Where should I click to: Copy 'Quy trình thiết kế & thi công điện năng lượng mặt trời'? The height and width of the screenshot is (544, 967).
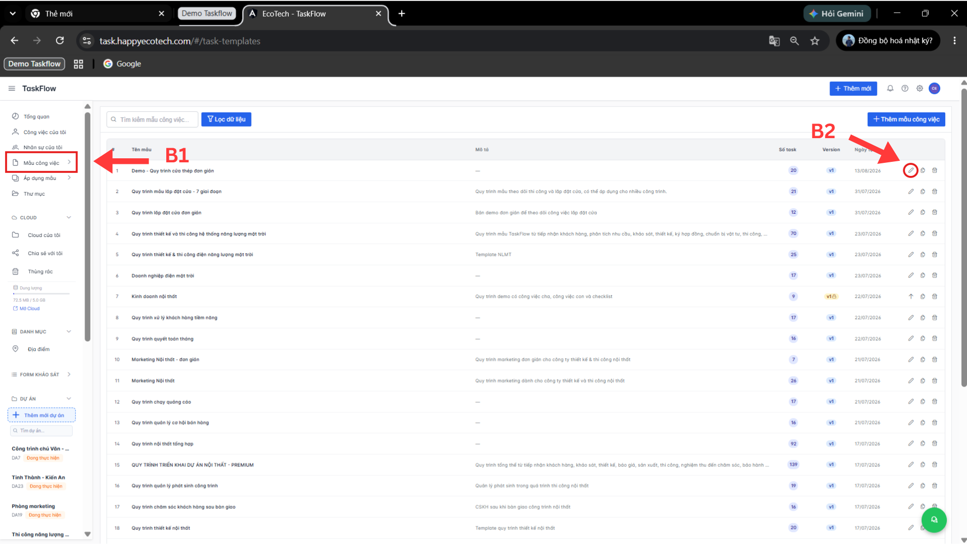coord(923,255)
